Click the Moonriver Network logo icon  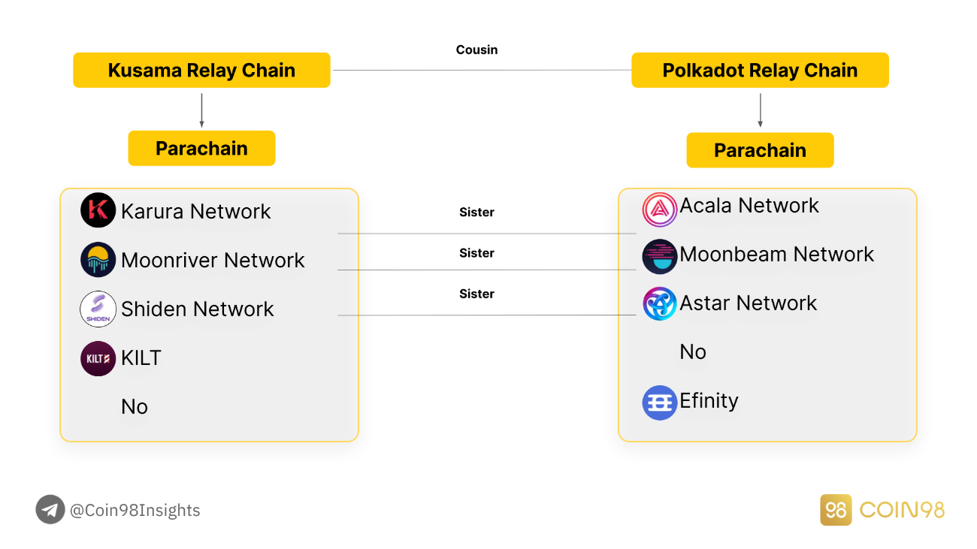98,260
